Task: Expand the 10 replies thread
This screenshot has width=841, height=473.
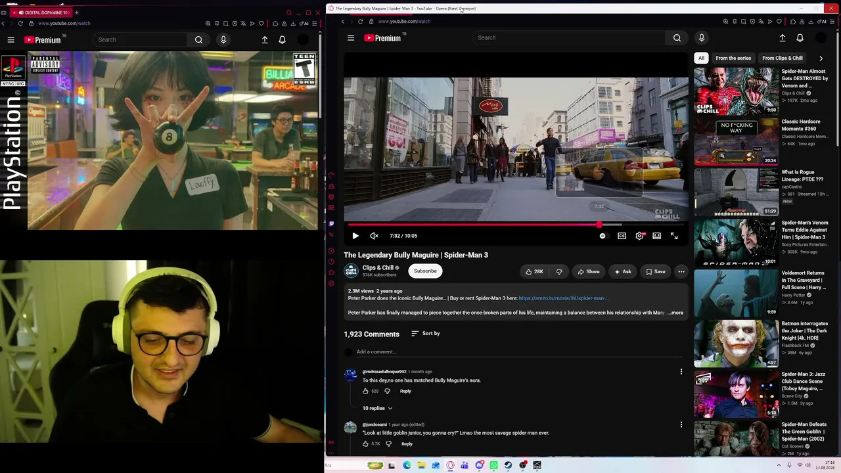Action: pyautogui.click(x=377, y=409)
